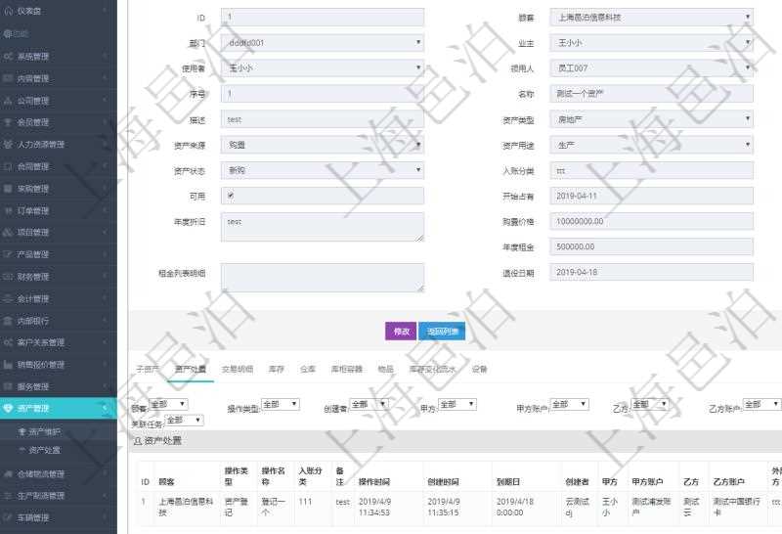
Task: Click the 订单管理 icon in sidebar
Action: tap(8, 210)
